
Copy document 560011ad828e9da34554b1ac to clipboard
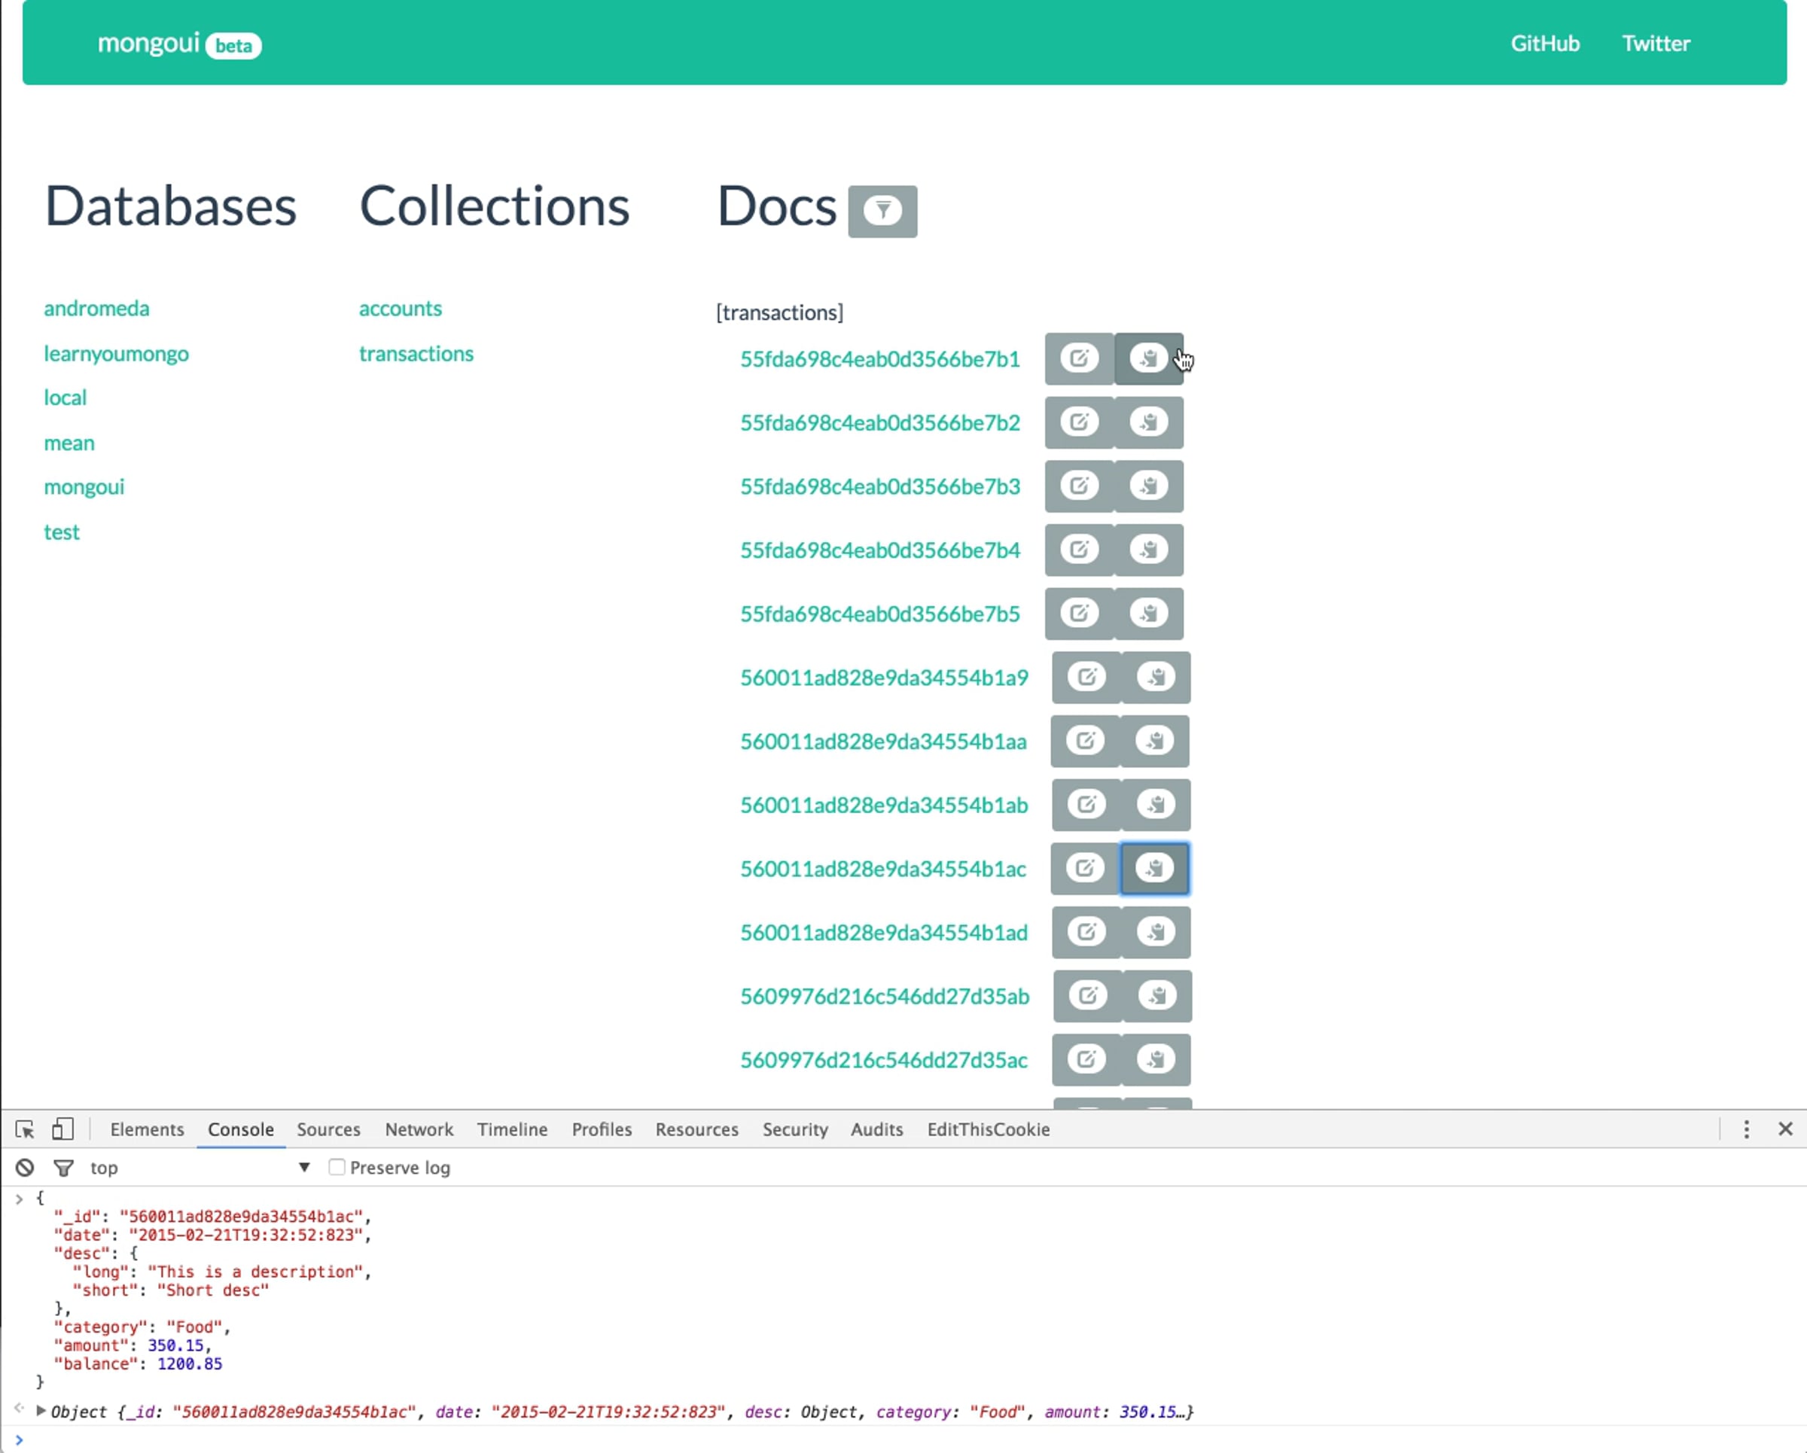1155,868
